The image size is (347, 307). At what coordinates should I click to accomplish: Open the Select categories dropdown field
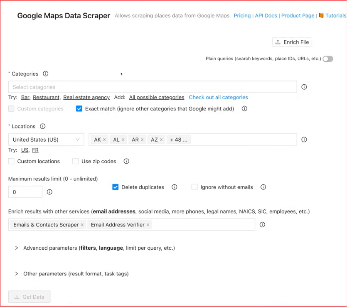(153, 87)
